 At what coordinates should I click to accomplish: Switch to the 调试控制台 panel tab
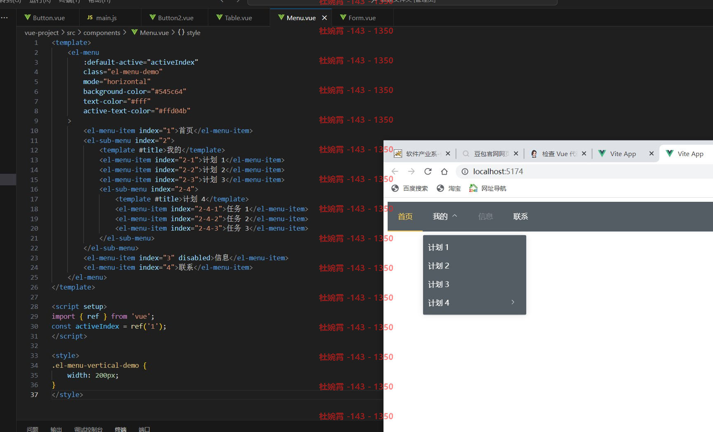pyautogui.click(x=88, y=429)
